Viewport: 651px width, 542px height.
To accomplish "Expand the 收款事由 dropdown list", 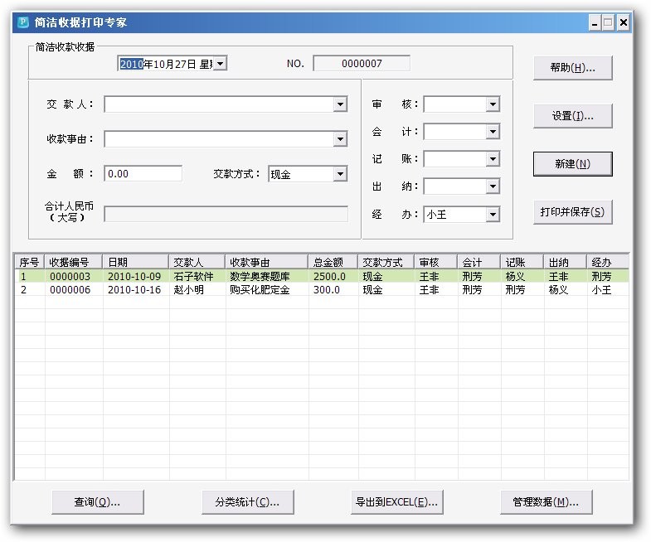I will 340,139.
